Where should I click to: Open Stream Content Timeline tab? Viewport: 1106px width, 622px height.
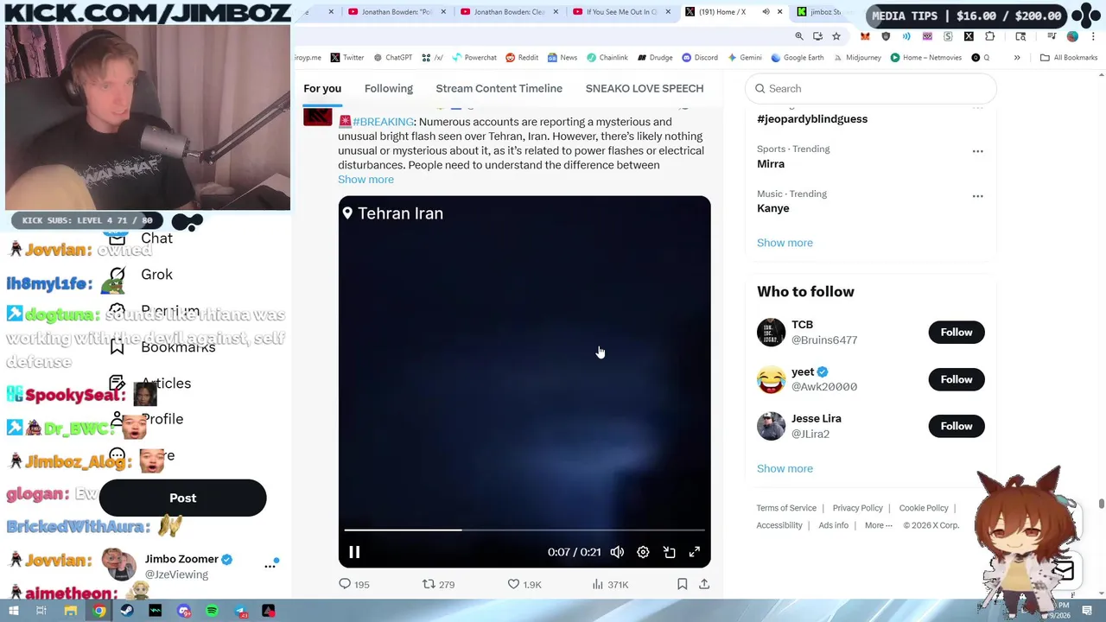[x=499, y=88]
